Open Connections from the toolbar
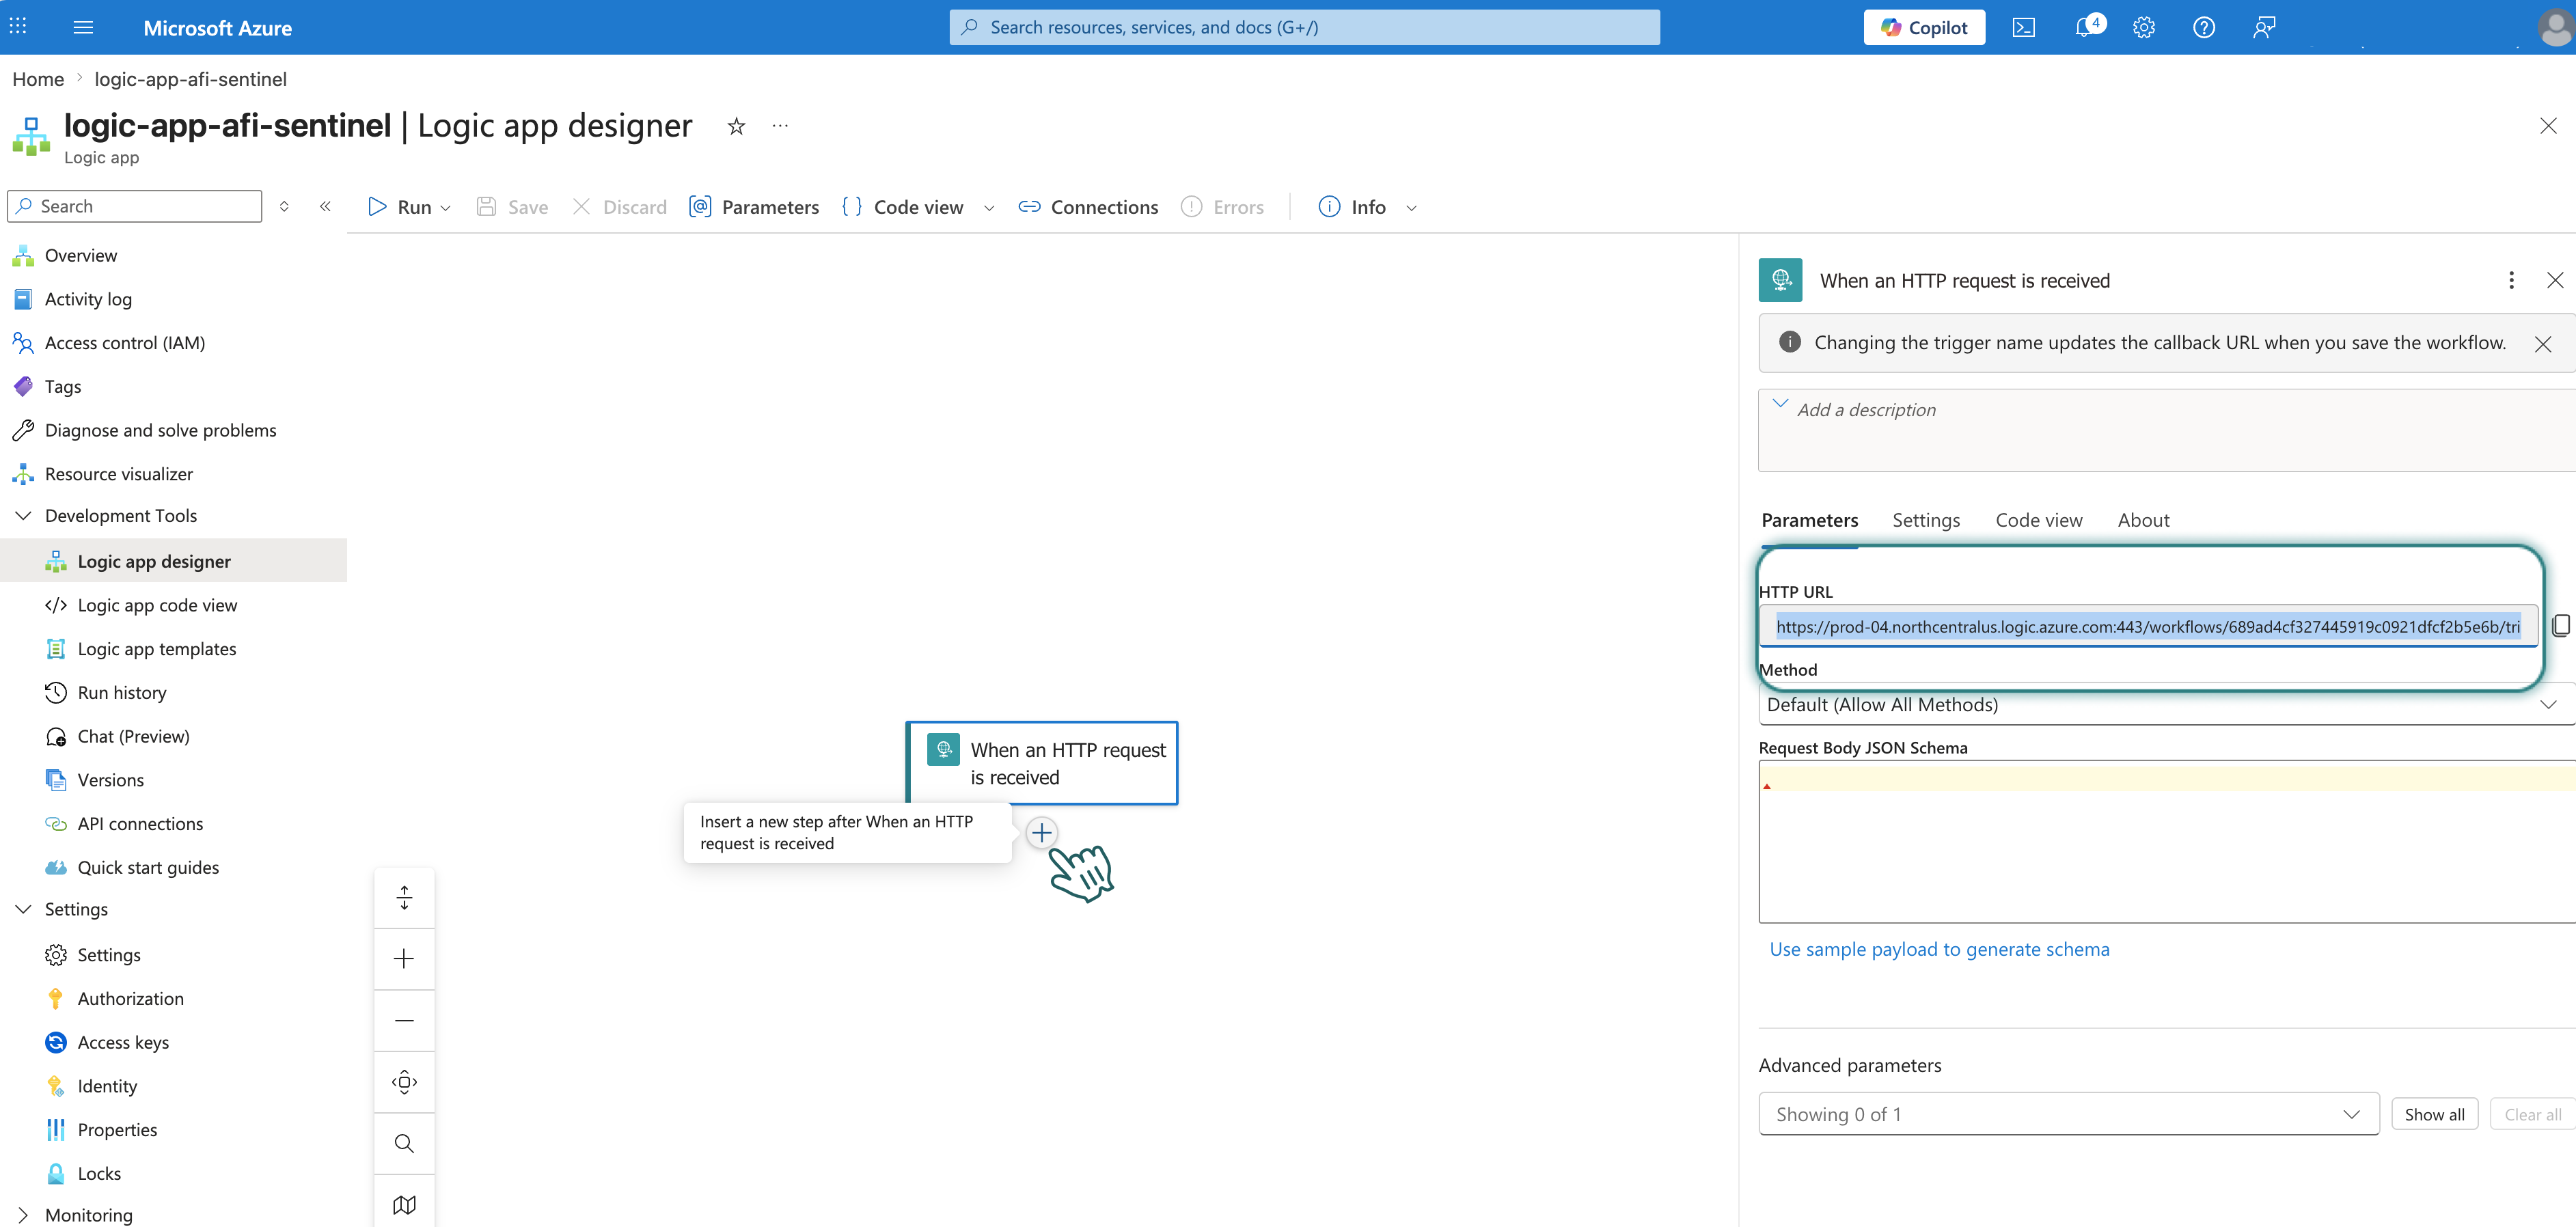The width and height of the screenshot is (2576, 1227). coord(1088,207)
